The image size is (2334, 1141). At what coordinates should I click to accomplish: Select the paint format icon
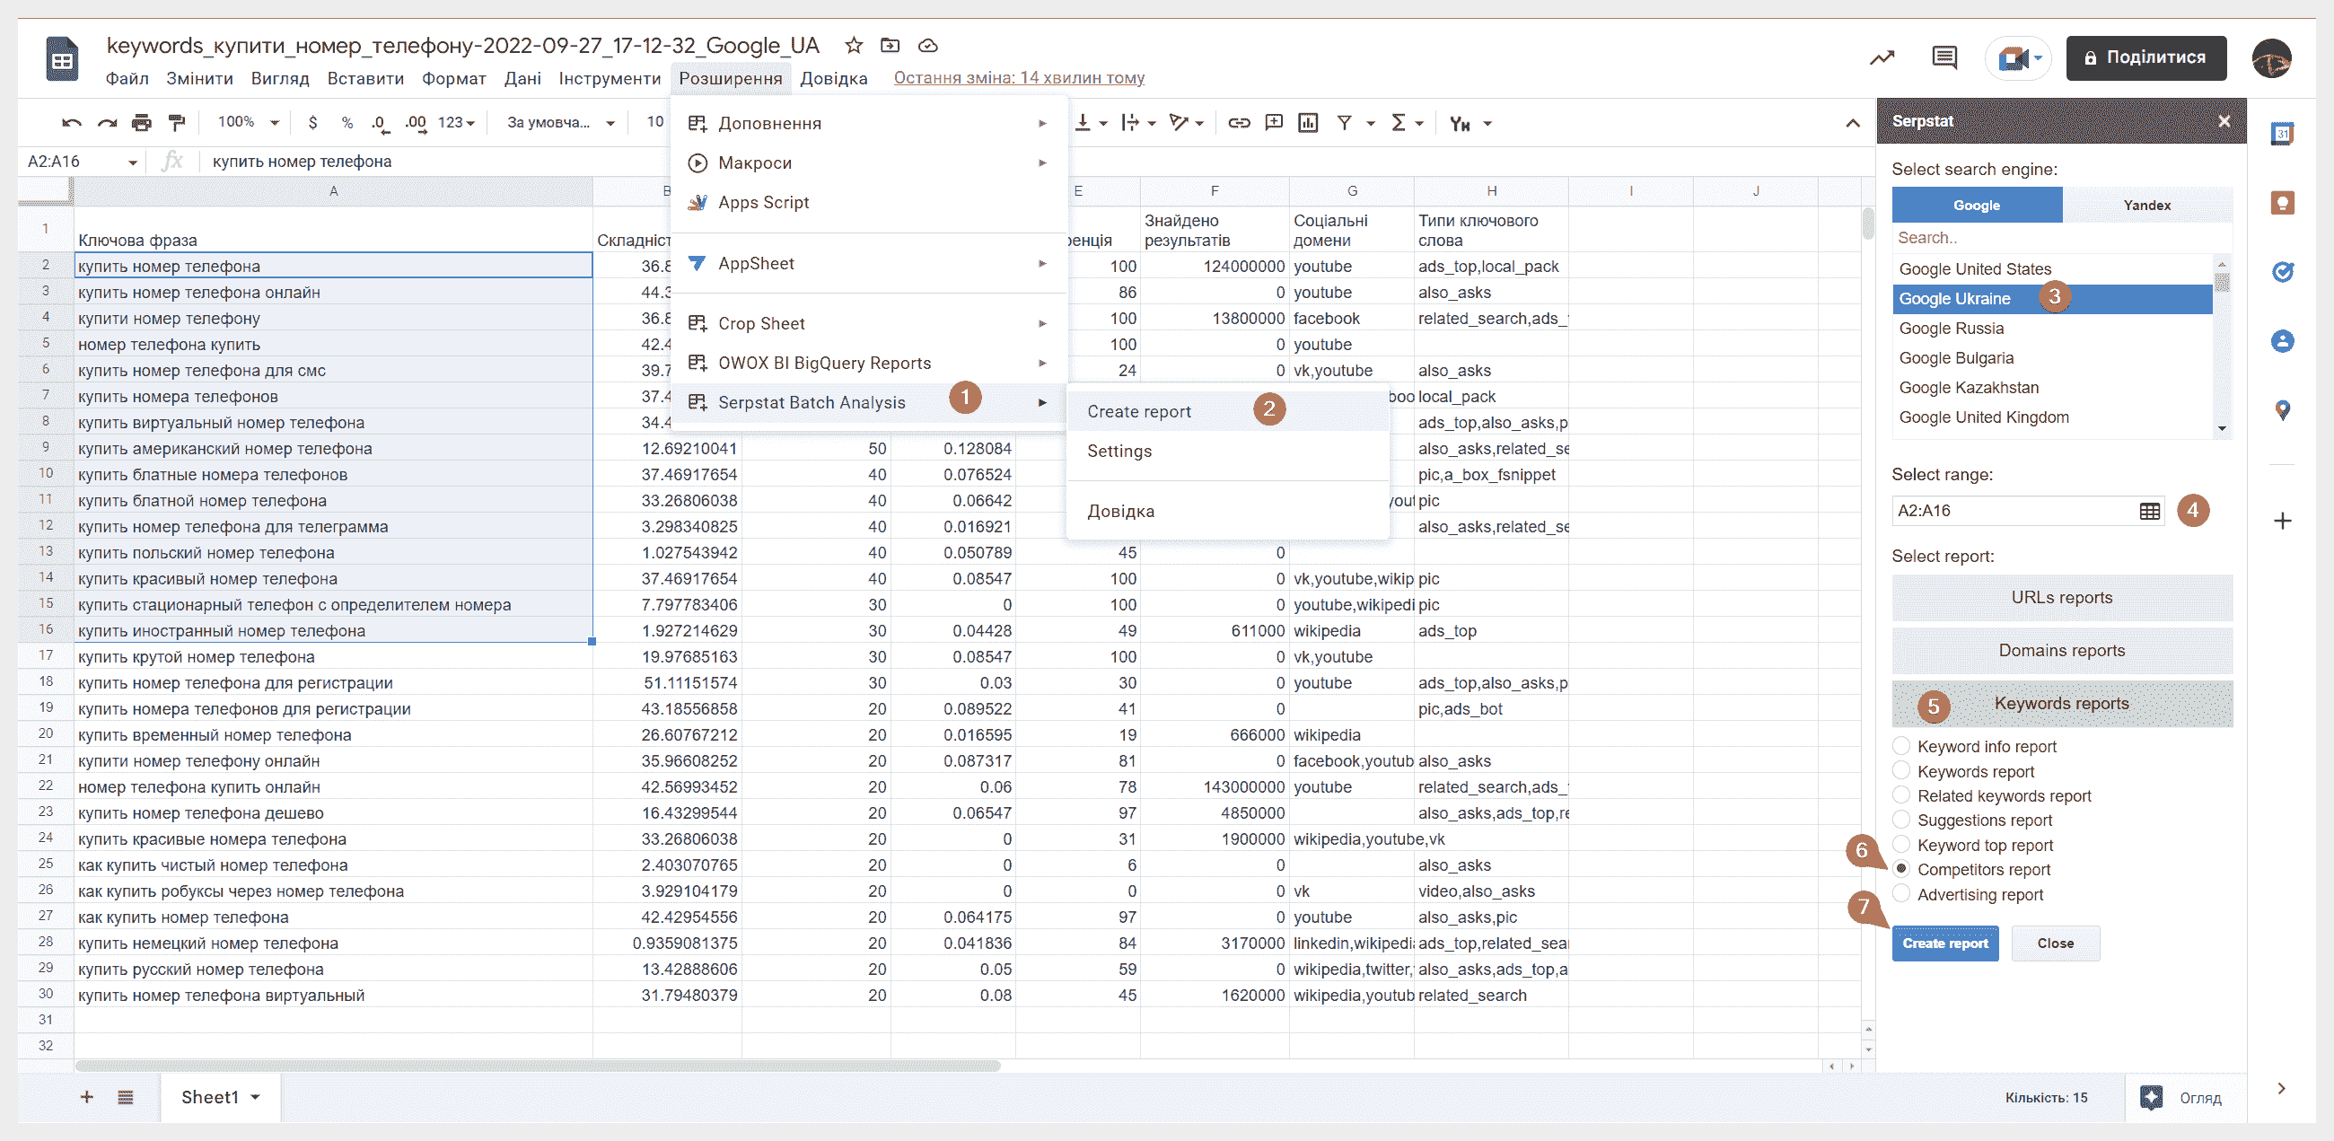(177, 123)
